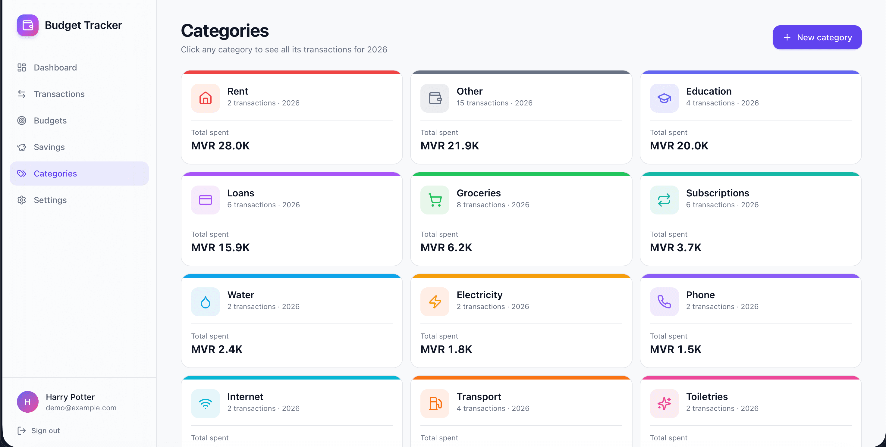Click the Budget Tracker wallet logo icon

[x=27, y=25]
